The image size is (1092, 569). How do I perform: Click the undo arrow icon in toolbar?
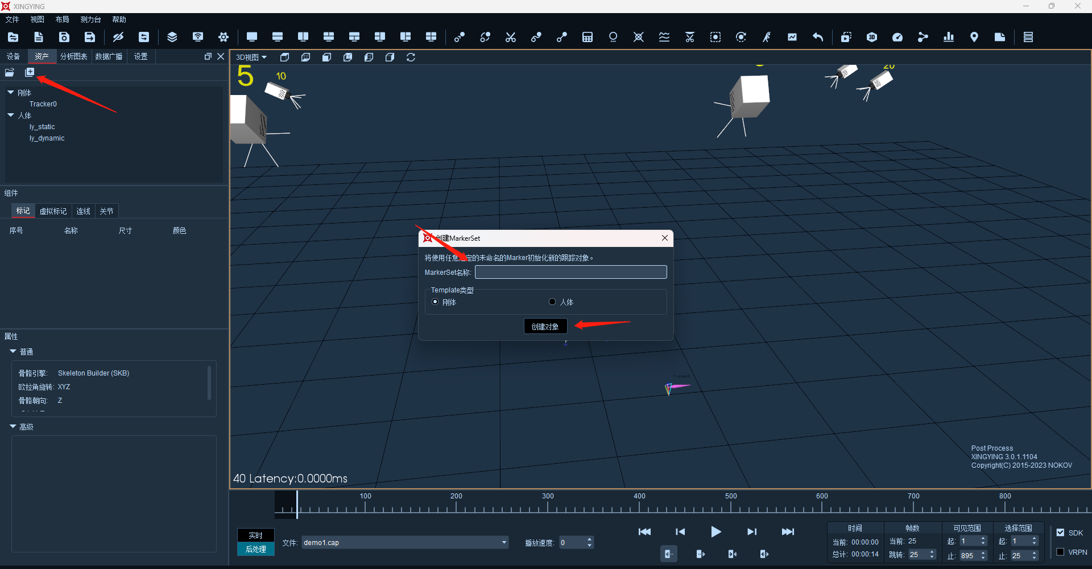[818, 37]
